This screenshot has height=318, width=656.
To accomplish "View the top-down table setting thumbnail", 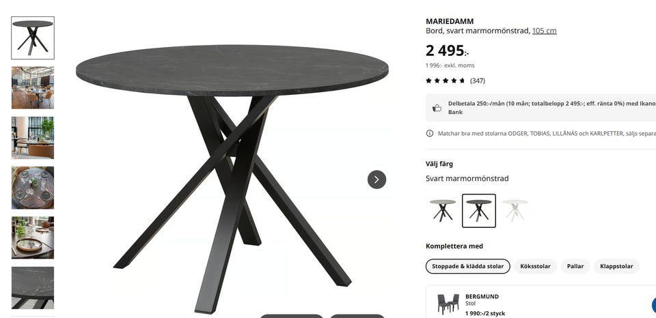I will tap(33, 188).
